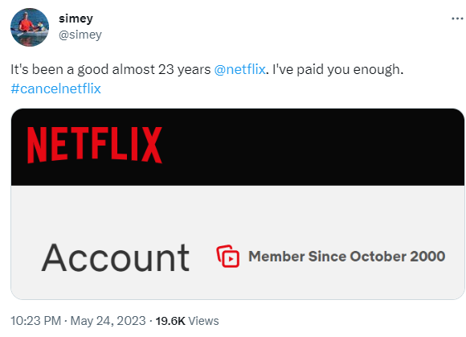Click simey's kayak profile picture
The width and height of the screenshot is (466, 337).
(30, 27)
